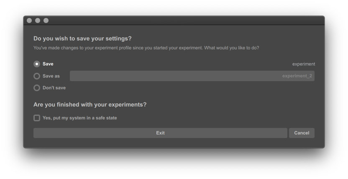Click the description text about experiment profile changes
The height and width of the screenshot is (179, 348).
click(x=146, y=48)
